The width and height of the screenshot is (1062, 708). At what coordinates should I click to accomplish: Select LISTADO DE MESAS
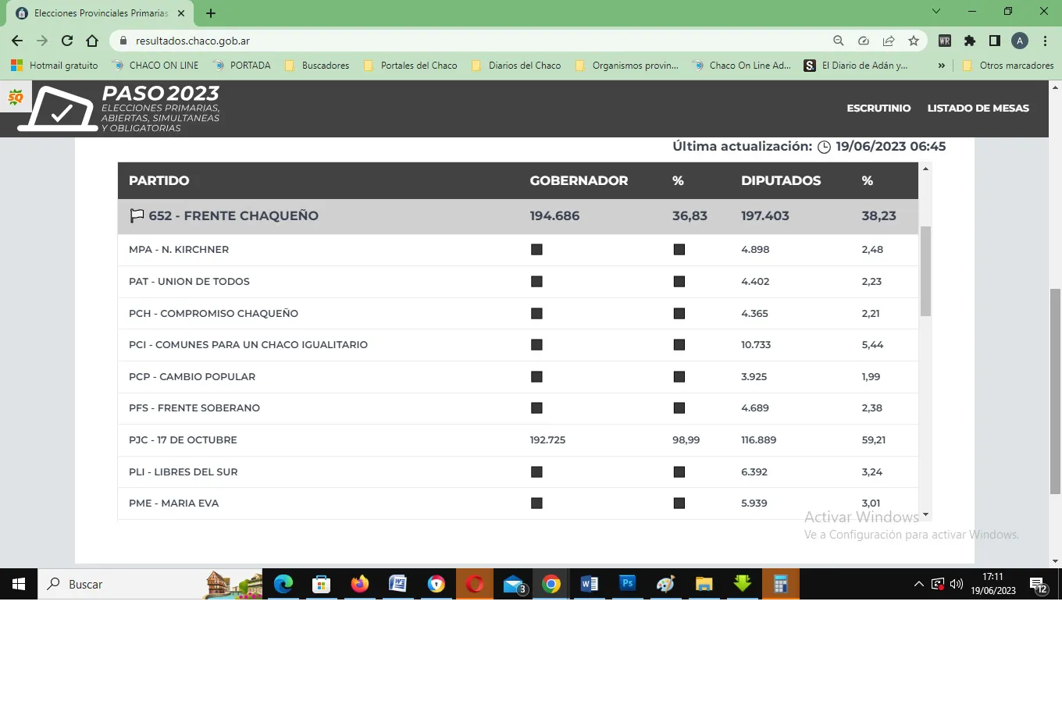[978, 109]
